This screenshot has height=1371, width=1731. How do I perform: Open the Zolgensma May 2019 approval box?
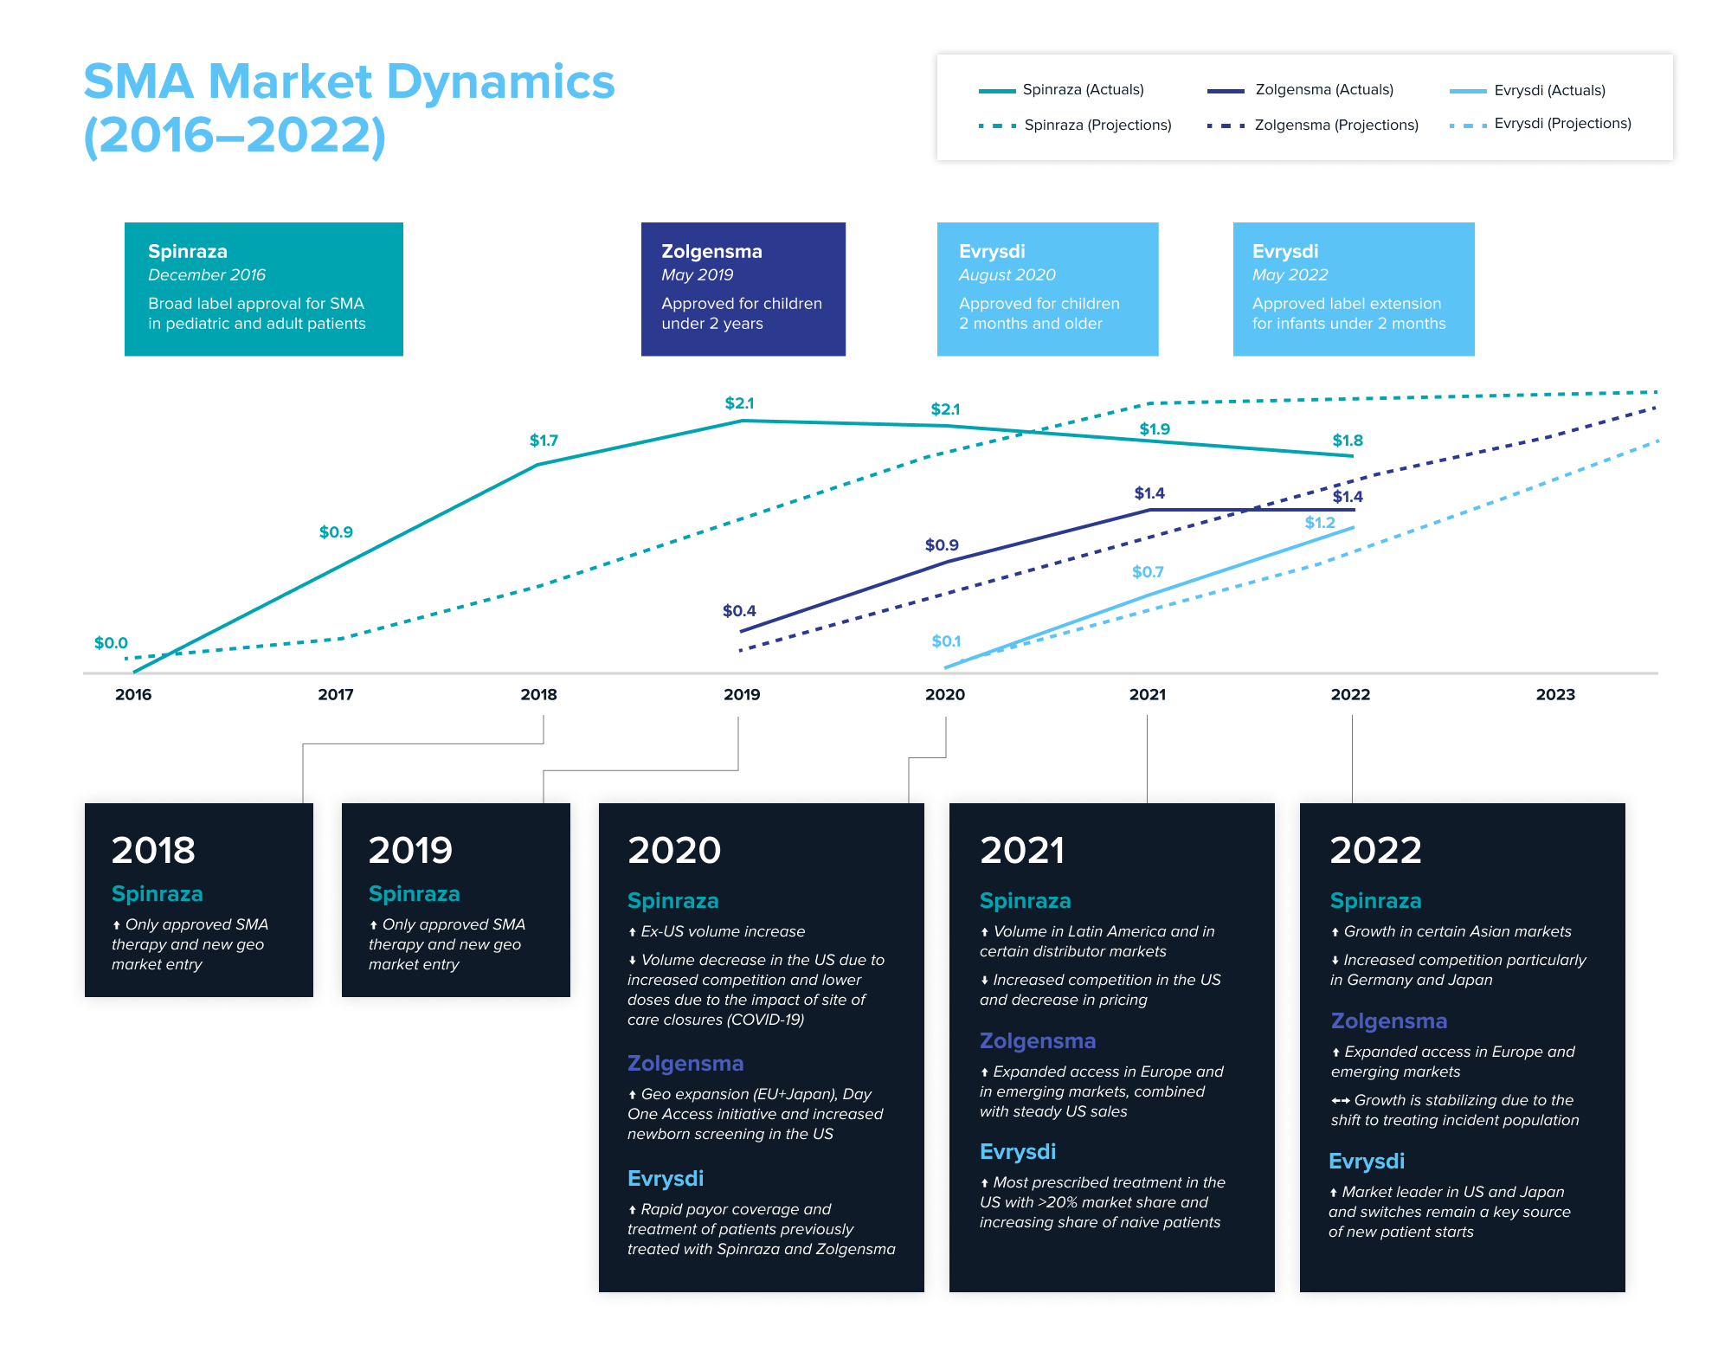743,289
